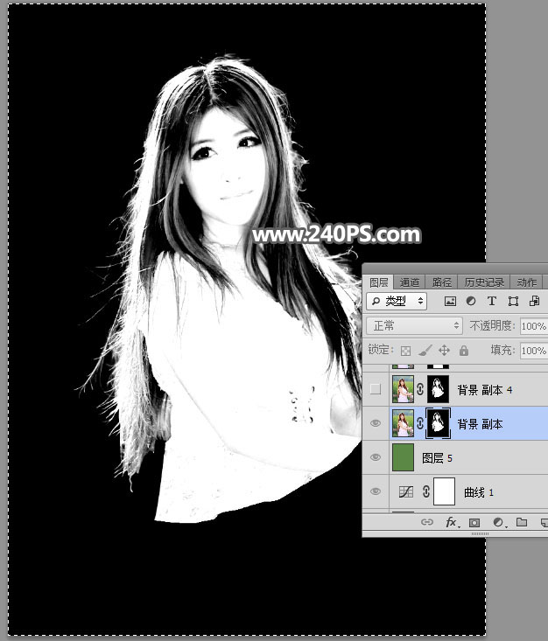This screenshot has height=641, width=548.
Task: Select 背景 副本 layer image thumbnail
Action: coord(404,423)
